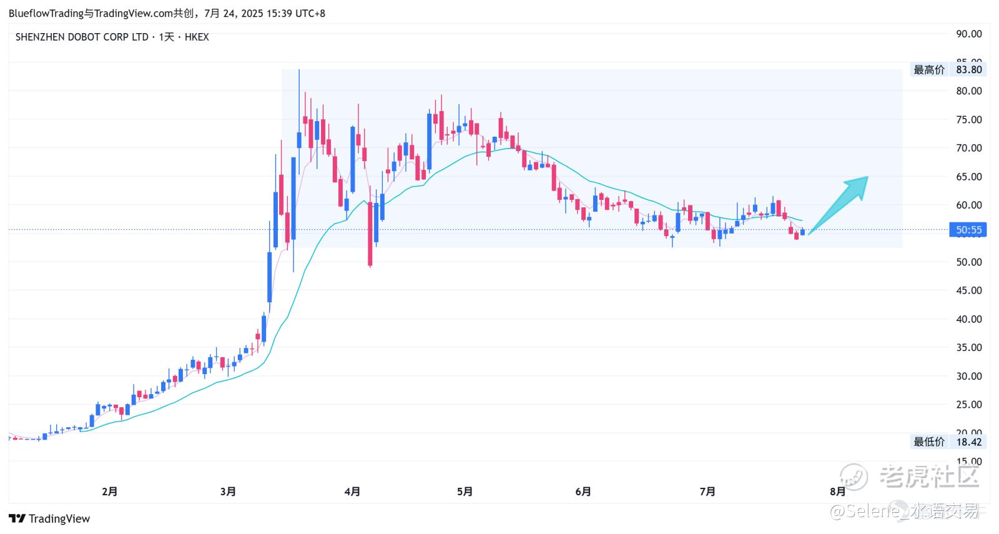
Task: Click the 最低价 label
Action: pos(929,442)
